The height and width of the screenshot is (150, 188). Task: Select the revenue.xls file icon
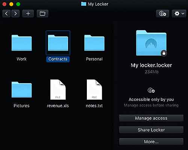click(x=58, y=90)
